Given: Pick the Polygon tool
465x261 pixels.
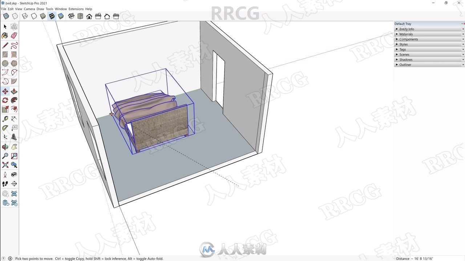Looking at the screenshot, I should coord(14,63).
